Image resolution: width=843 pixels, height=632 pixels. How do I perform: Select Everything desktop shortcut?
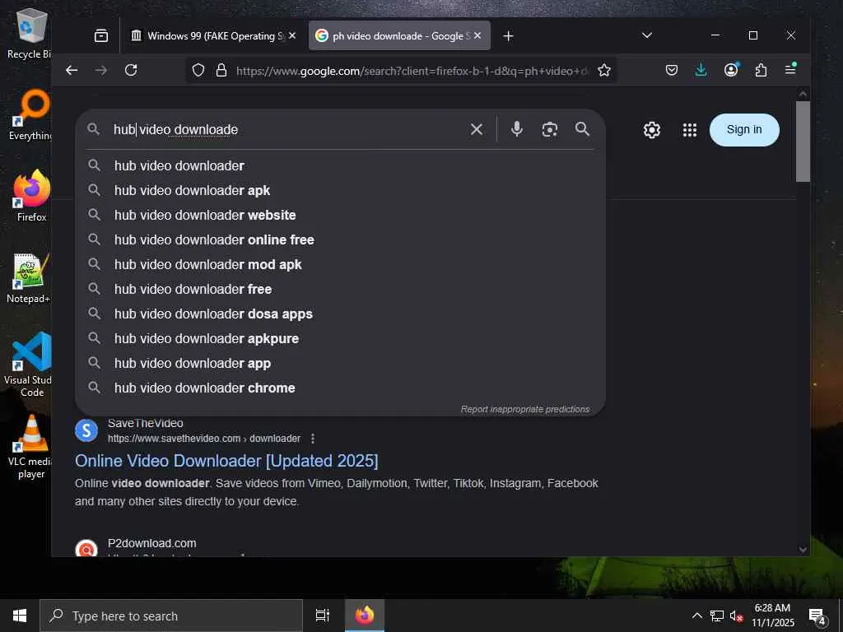[30, 115]
